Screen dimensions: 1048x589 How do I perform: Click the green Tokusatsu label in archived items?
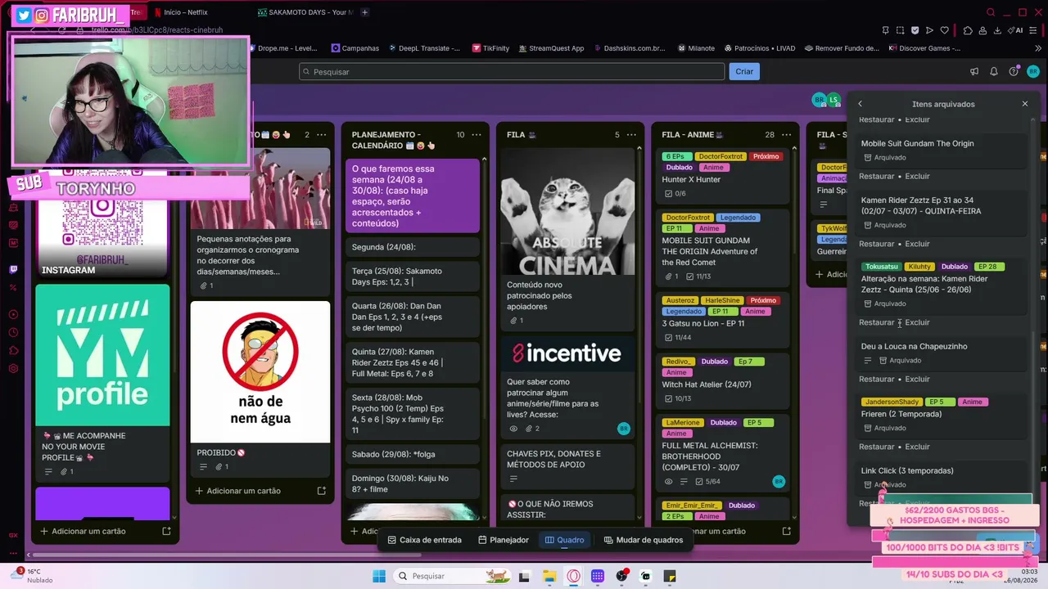coord(882,267)
